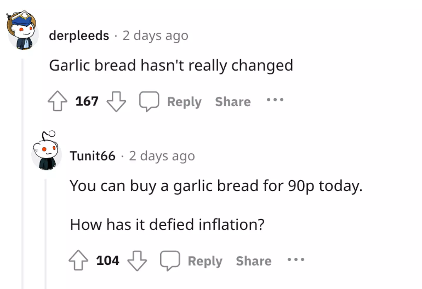Click Tunit66's '2 days ago' timestamp
Screen dimensions: 422x289
click(162, 156)
